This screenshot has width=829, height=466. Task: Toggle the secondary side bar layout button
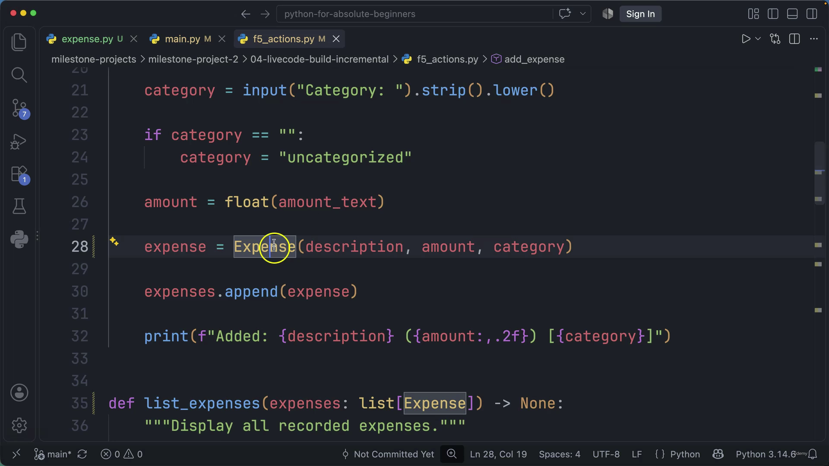[812, 14]
